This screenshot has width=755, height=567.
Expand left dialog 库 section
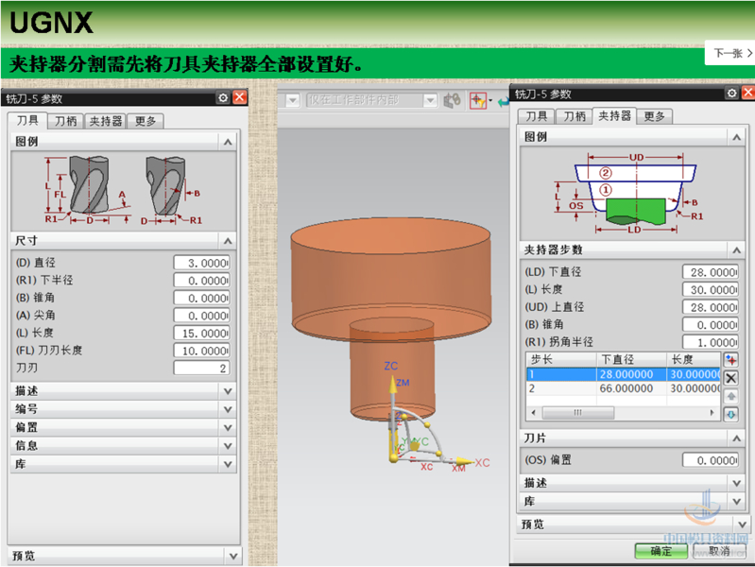point(228,464)
